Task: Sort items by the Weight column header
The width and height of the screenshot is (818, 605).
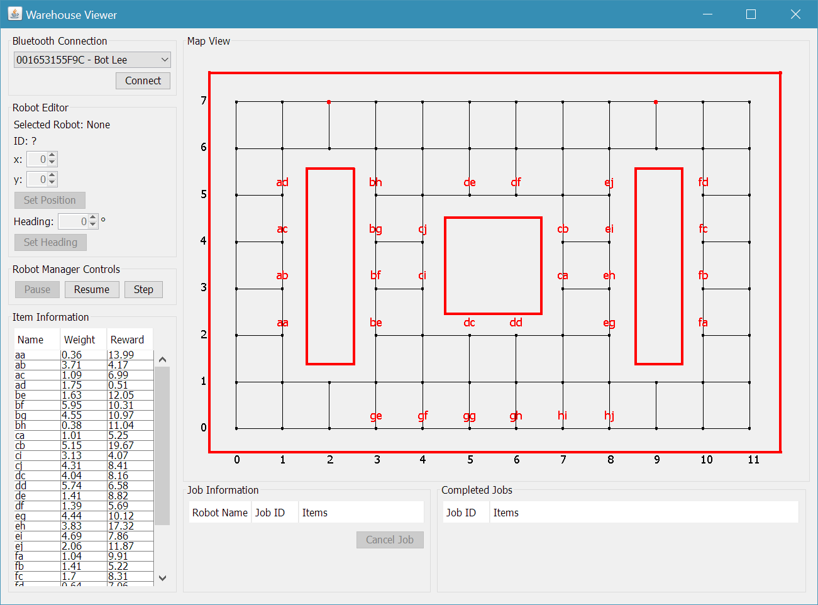Action: (78, 339)
